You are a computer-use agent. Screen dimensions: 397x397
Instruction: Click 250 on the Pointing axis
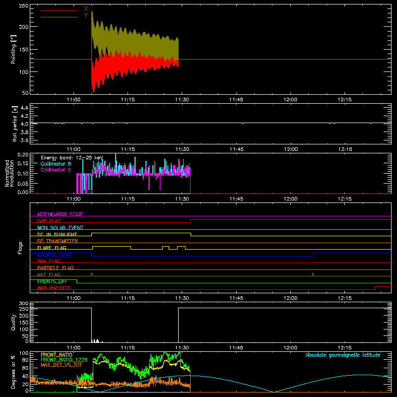[24, 6]
